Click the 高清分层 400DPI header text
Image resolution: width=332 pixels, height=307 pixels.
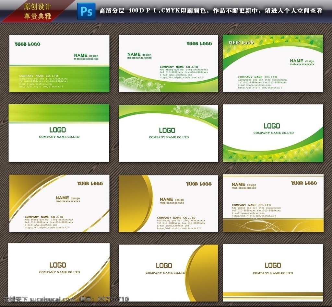pyautogui.click(x=211, y=10)
